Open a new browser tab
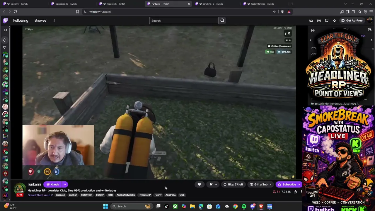Viewport: 375px width, 211px height. point(292,4)
